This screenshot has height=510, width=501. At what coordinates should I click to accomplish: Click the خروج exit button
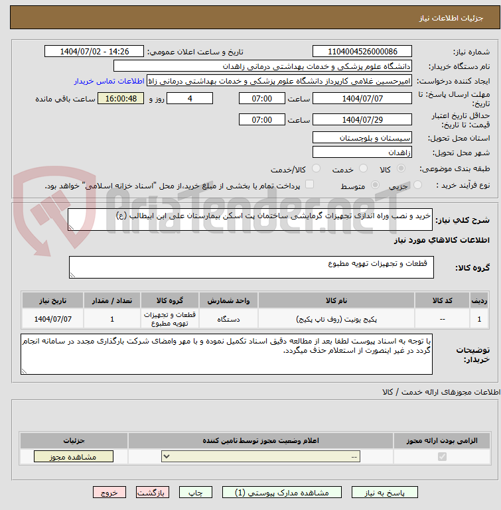(x=109, y=493)
